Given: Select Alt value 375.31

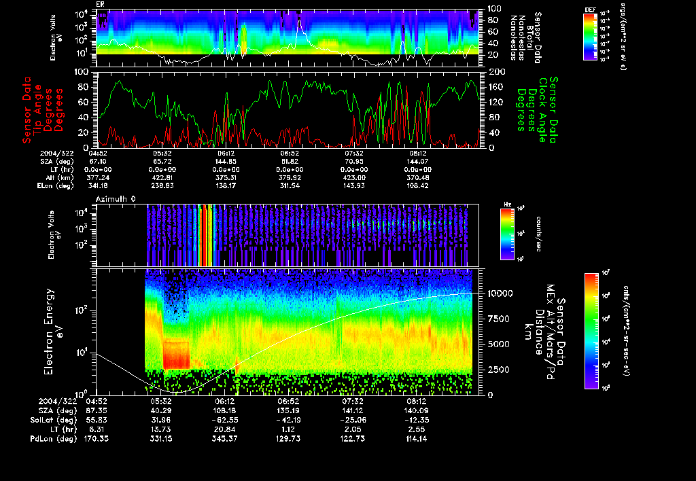Looking at the screenshot, I should click(x=226, y=177).
